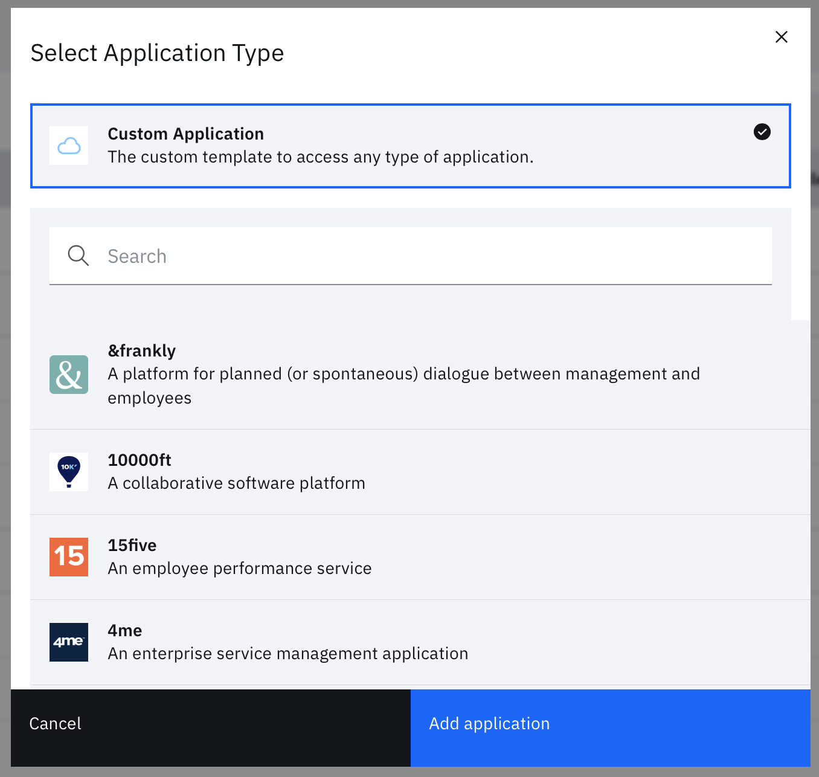Select the 4me application title
The width and height of the screenshot is (819, 777).
125,631
